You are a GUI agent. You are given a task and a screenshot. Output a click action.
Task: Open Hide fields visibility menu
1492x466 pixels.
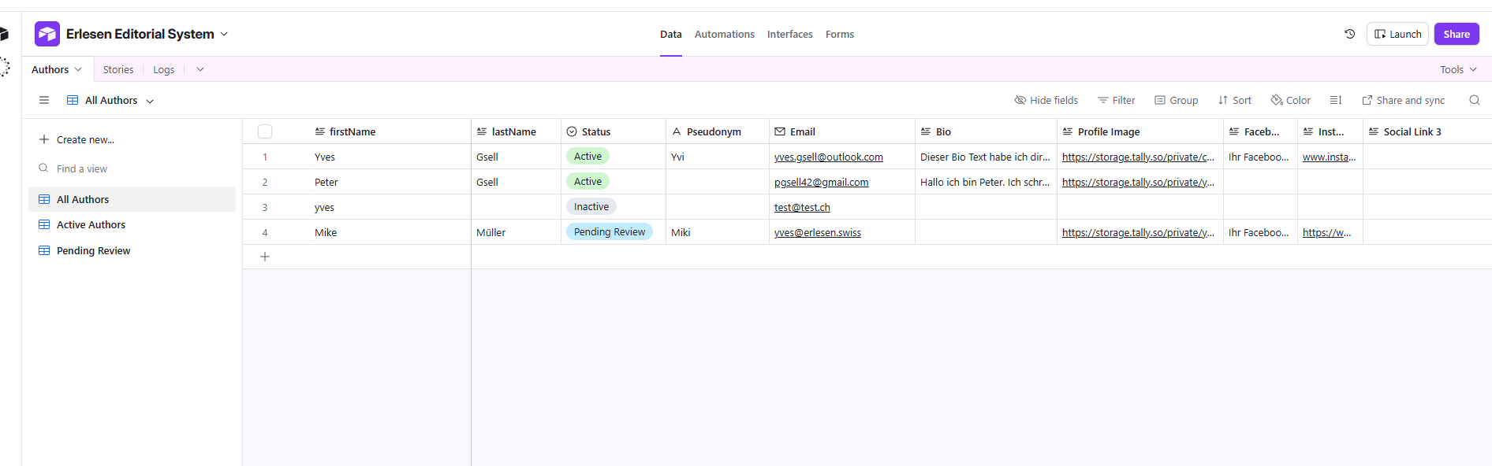(1046, 100)
